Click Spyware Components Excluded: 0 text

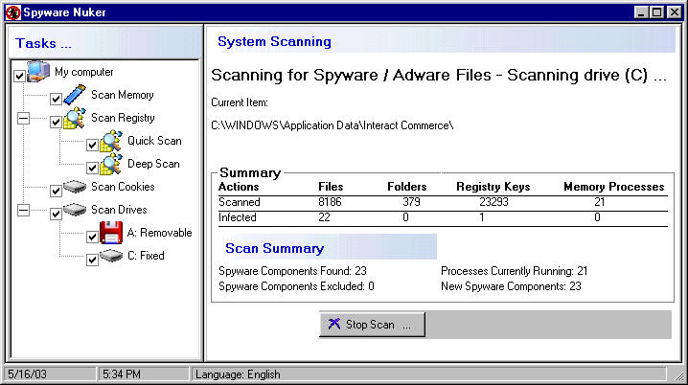(x=297, y=286)
